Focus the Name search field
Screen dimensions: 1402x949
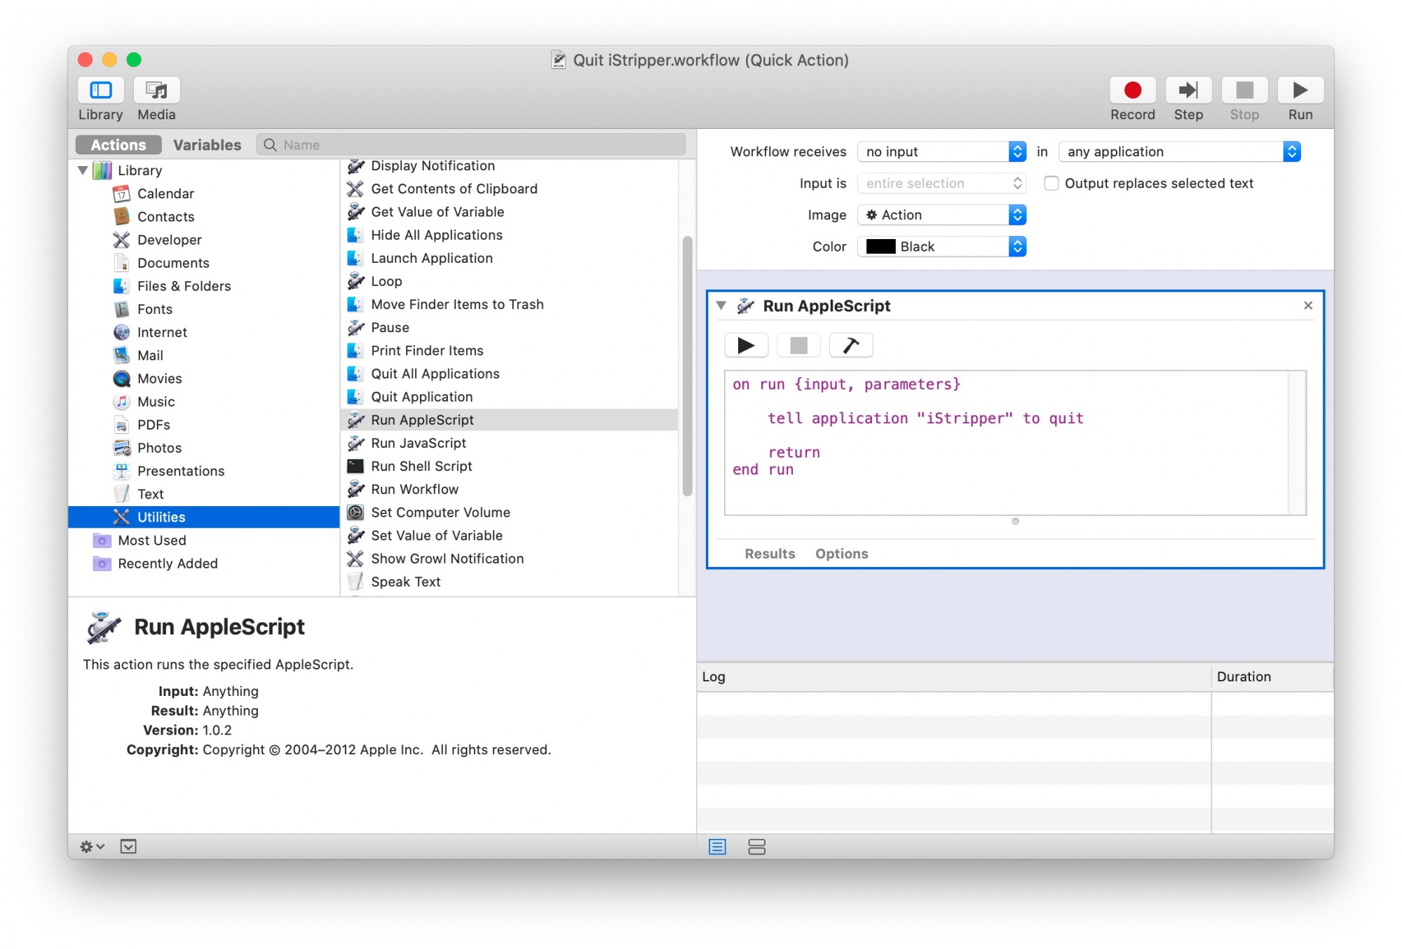470,145
